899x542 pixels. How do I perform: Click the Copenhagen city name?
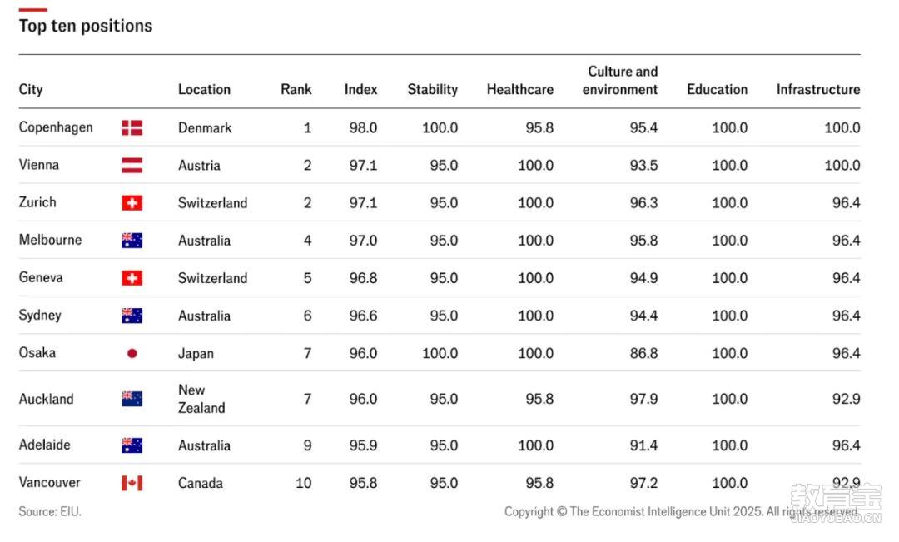point(56,127)
